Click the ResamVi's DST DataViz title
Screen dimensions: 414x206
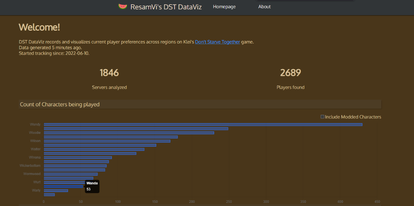pyautogui.click(x=166, y=7)
